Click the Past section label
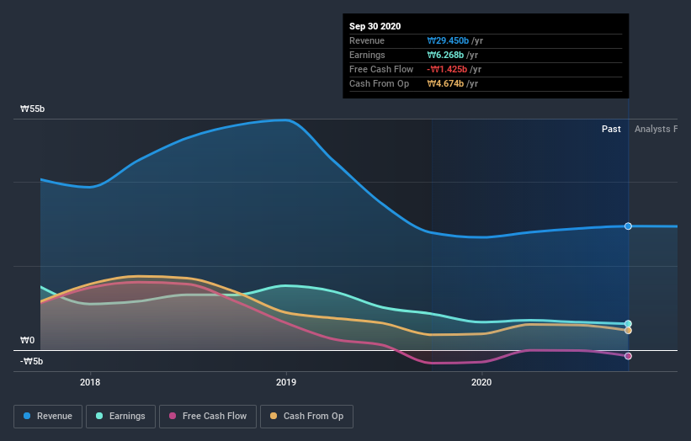This screenshot has width=691, height=441. (x=611, y=129)
